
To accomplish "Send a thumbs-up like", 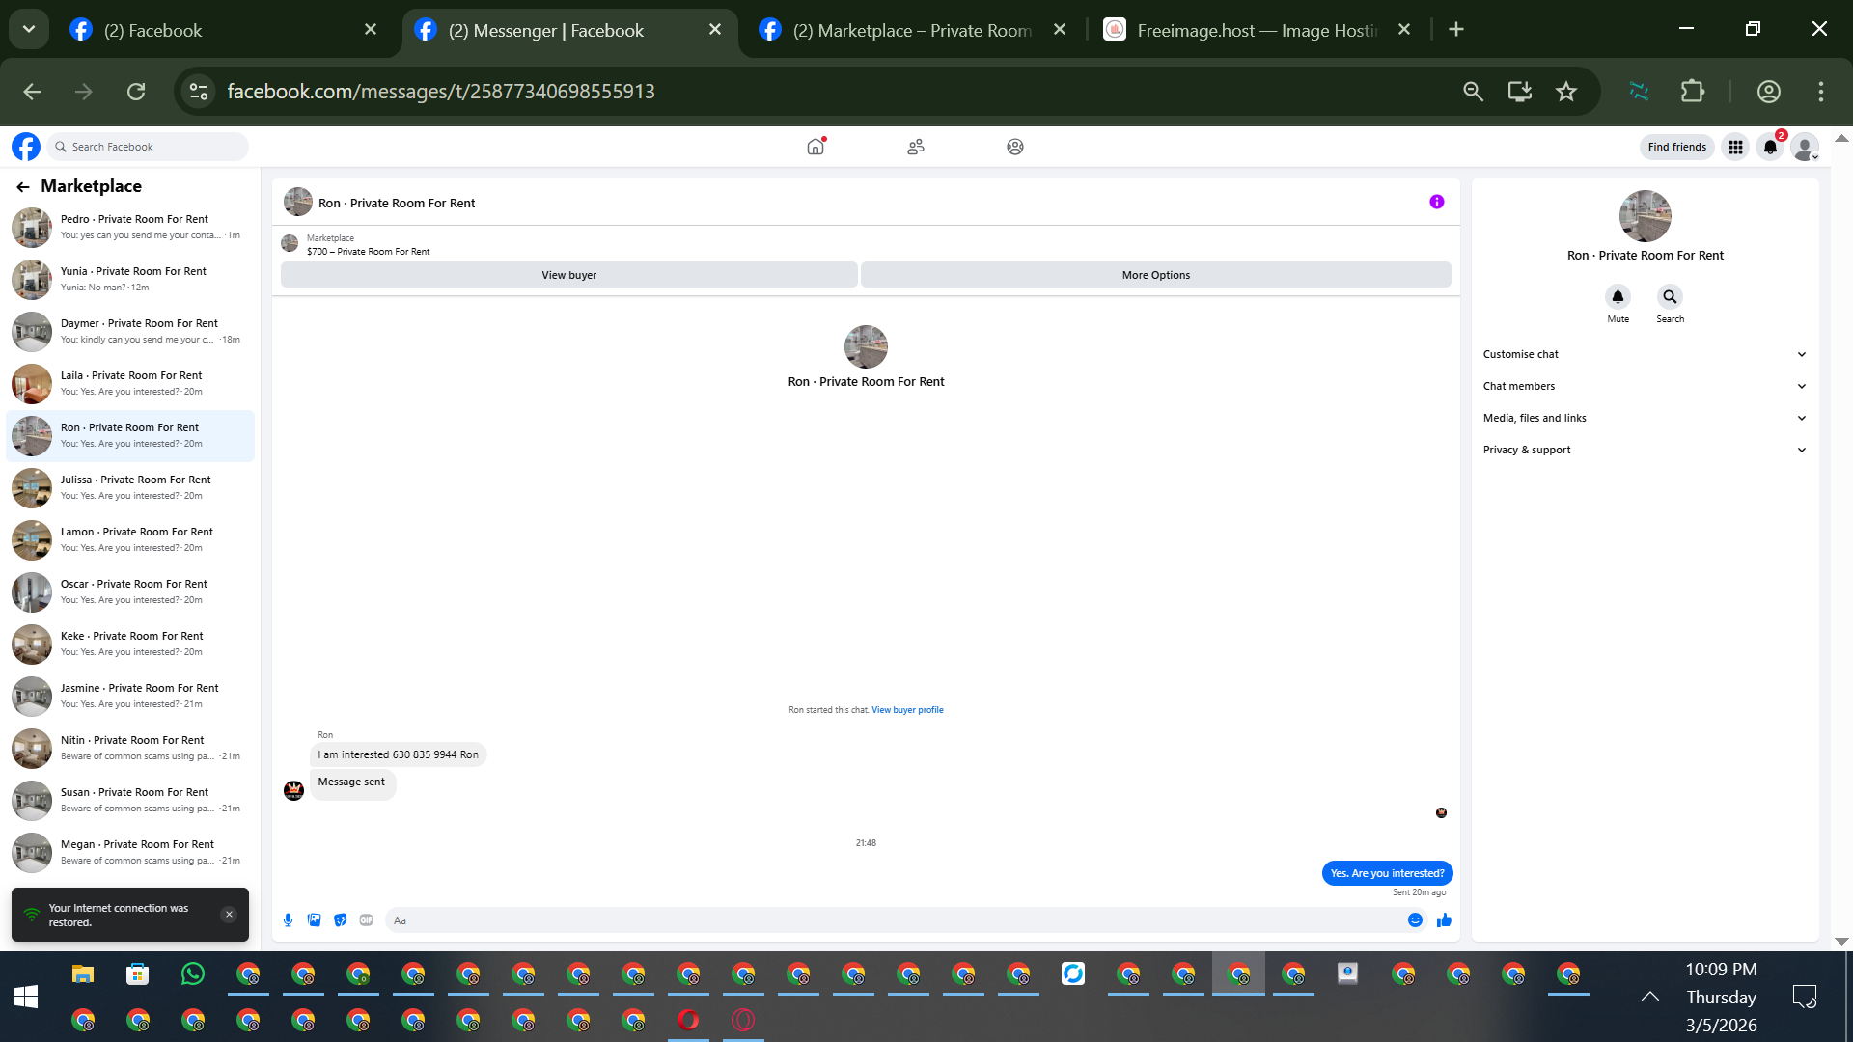I will pos(1444,920).
